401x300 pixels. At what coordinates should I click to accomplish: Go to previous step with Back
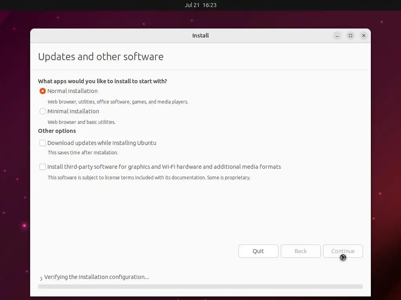click(300, 251)
